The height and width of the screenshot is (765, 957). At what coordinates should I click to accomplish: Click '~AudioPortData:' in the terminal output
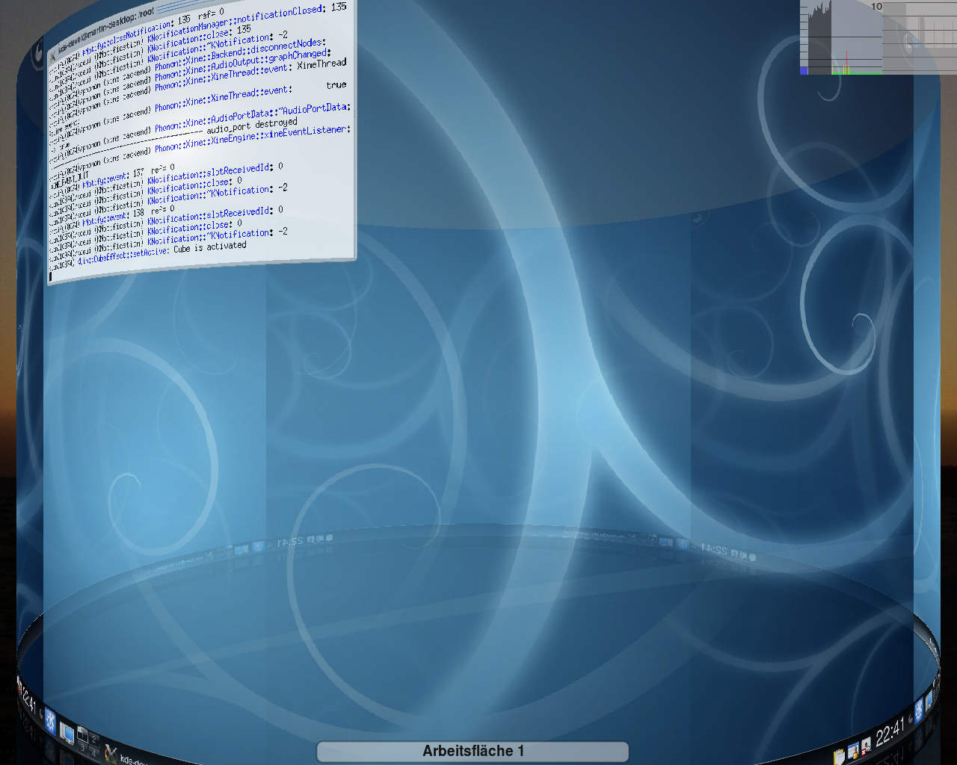(x=314, y=109)
